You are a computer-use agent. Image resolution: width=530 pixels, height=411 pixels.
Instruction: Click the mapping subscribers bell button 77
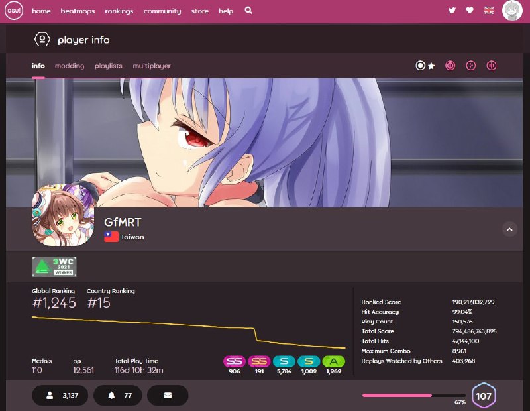(x=118, y=395)
